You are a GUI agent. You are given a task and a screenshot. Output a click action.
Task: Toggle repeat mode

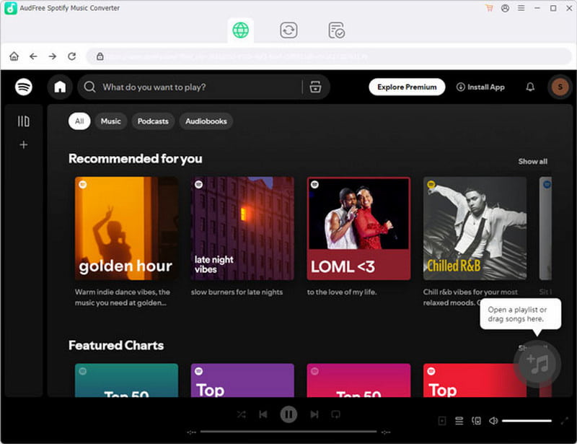coord(335,414)
